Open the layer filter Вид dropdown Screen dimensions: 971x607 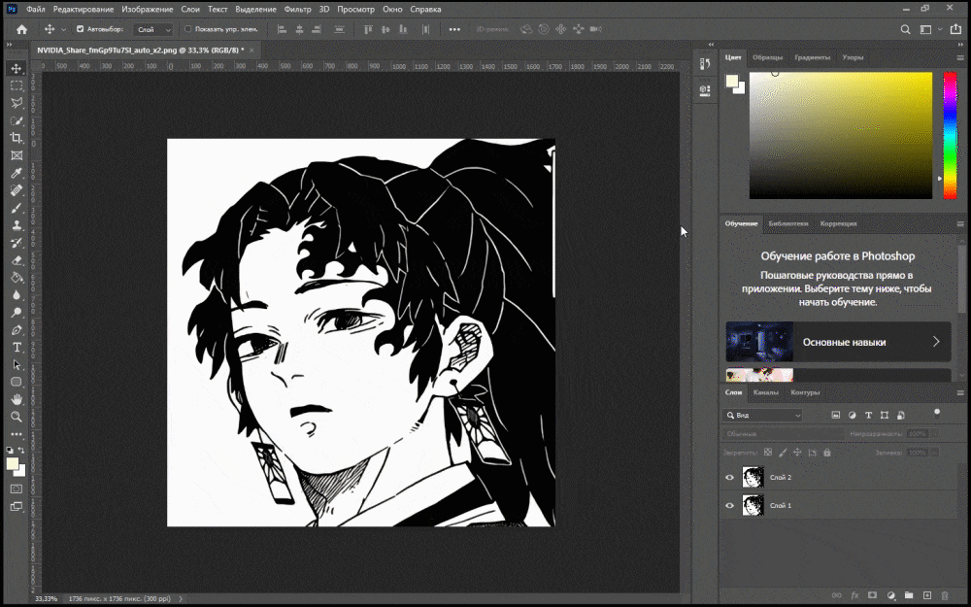[x=763, y=415]
